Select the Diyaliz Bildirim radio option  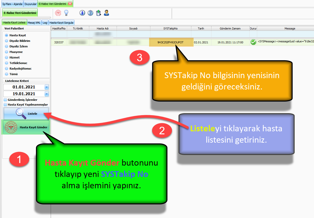coord(7,41)
